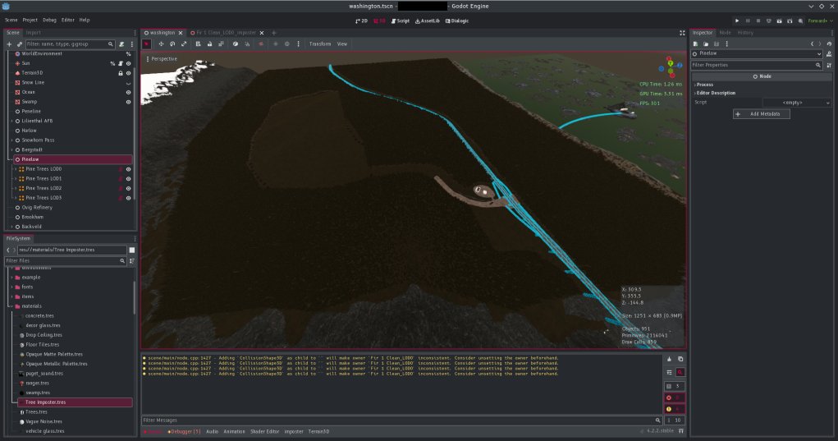Open object history list in Inspector
838x441 pixels.
pyautogui.click(x=829, y=44)
